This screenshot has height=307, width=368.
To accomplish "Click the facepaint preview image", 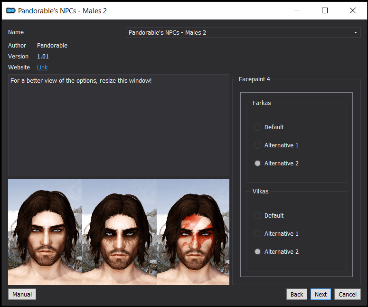I will (119, 232).
